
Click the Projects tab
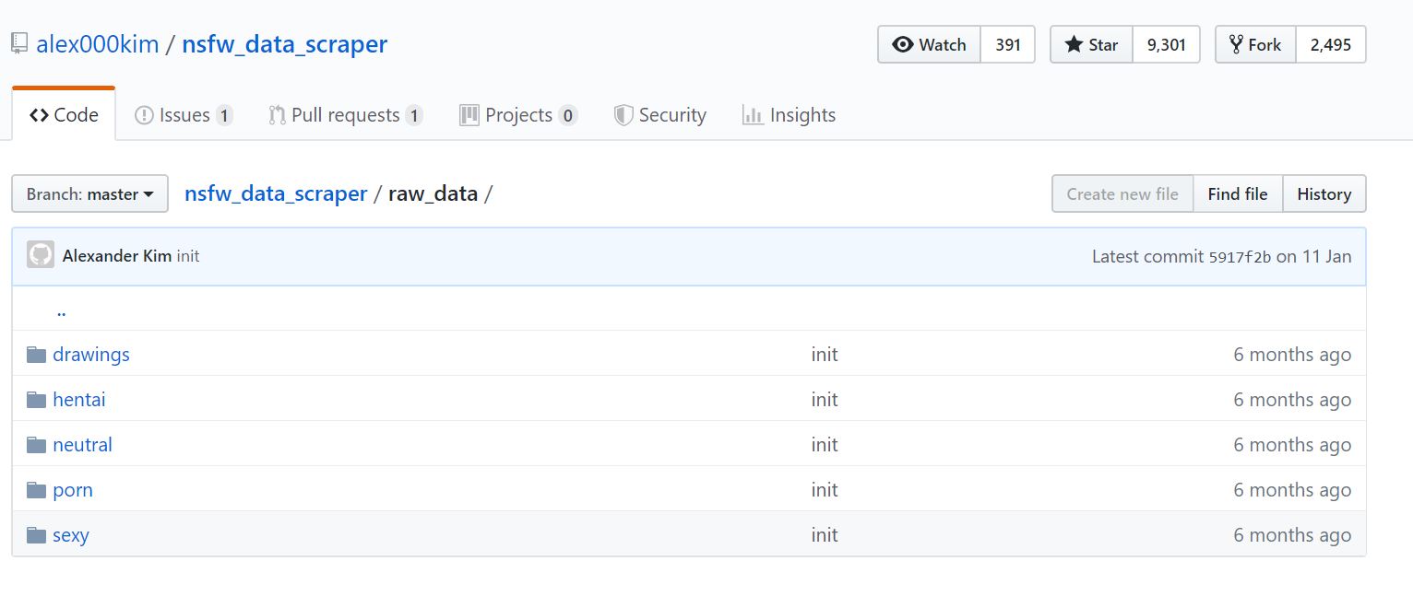point(518,115)
